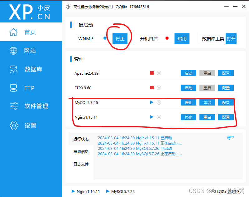This screenshot has height=197, width=249.
Task: Click the server icon beside FTP
Action: [13, 88]
